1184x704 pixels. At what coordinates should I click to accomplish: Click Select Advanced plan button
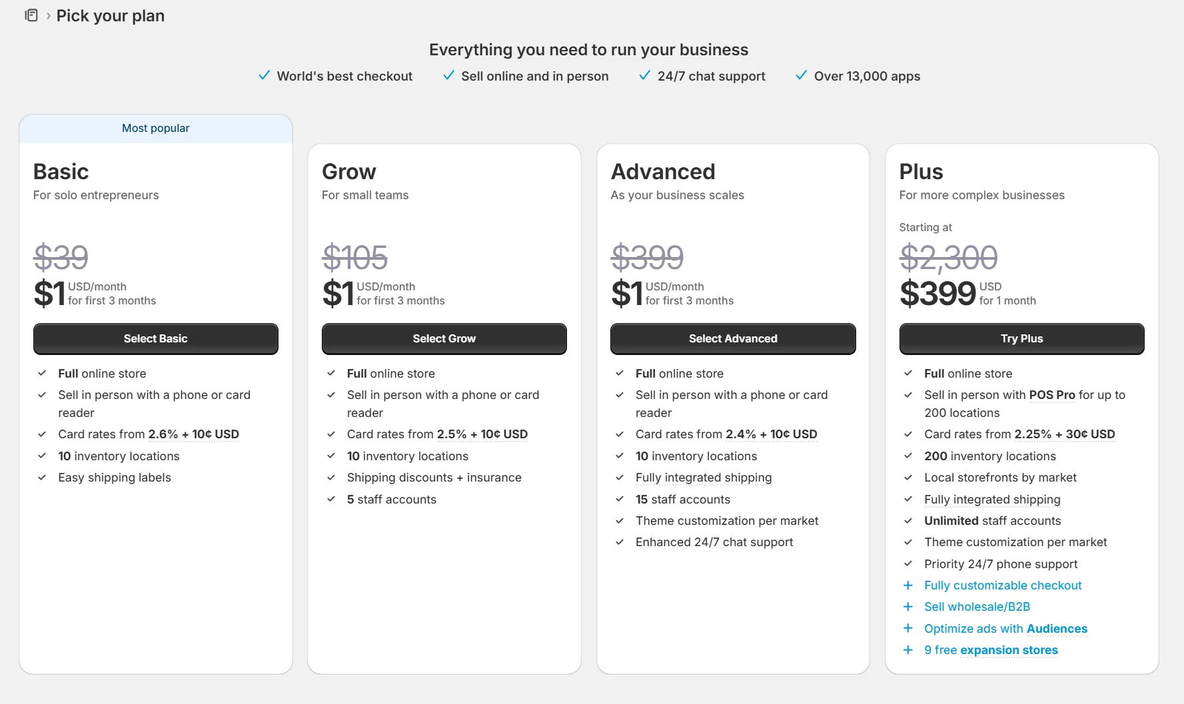733,338
